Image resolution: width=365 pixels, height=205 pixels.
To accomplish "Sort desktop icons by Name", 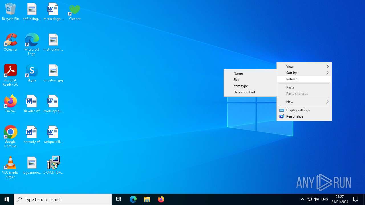I will tap(250, 73).
